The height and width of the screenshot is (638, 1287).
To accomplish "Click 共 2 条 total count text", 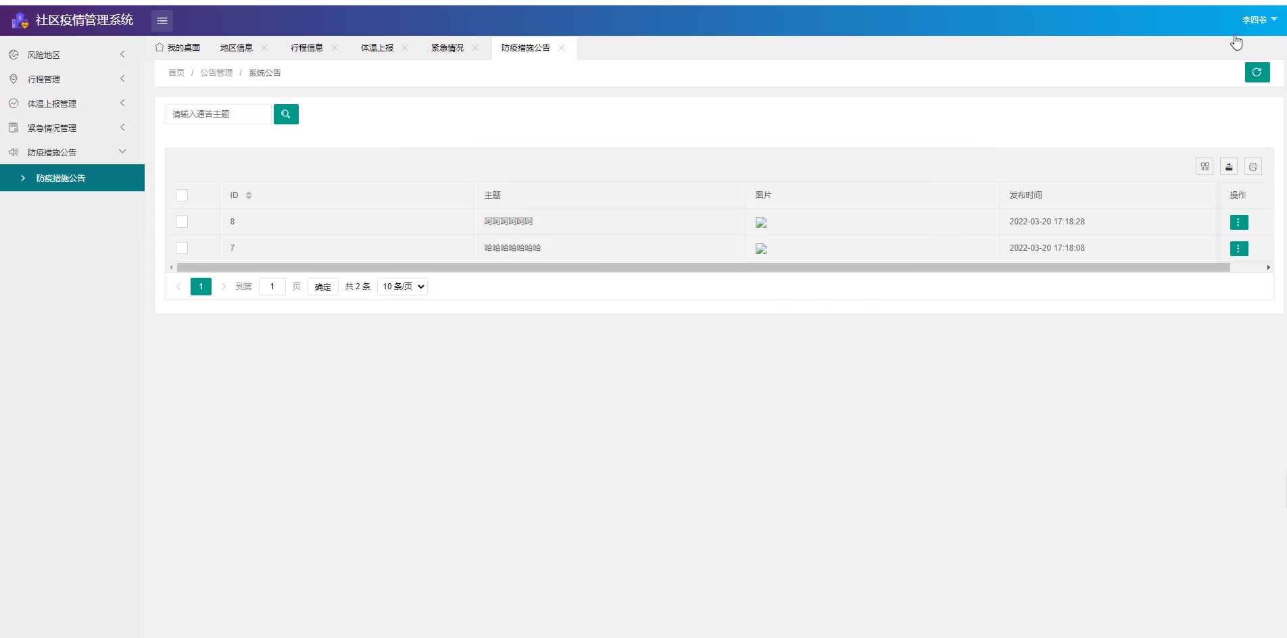I will pyautogui.click(x=358, y=287).
